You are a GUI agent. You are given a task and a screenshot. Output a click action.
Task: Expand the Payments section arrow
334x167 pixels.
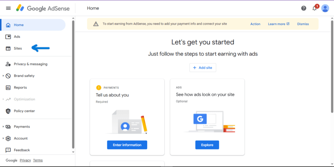click(x=3, y=127)
